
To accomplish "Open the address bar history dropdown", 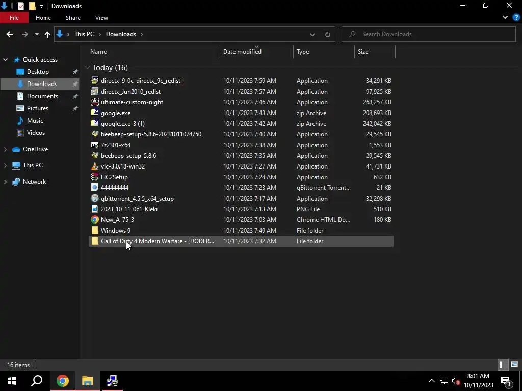I will click(312, 34).
